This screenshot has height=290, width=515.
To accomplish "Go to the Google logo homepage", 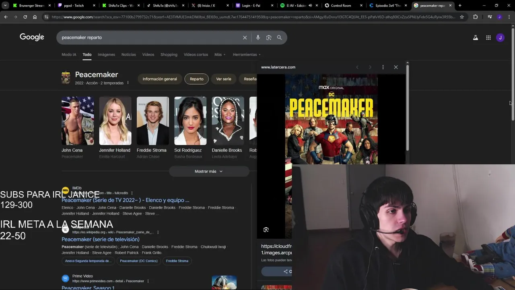I will (x=32, y=37).
